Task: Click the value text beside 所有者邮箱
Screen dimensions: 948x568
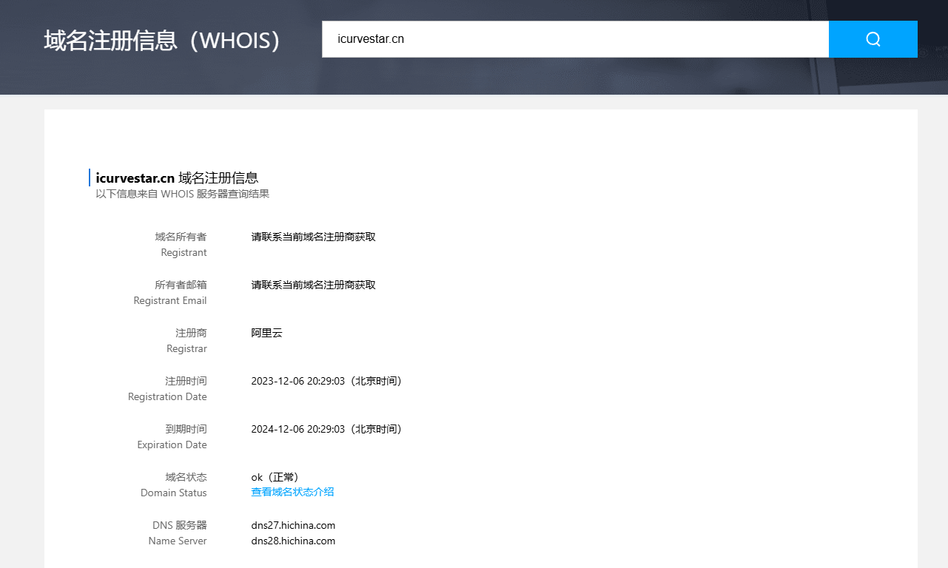Action: [x=313, y=285]
